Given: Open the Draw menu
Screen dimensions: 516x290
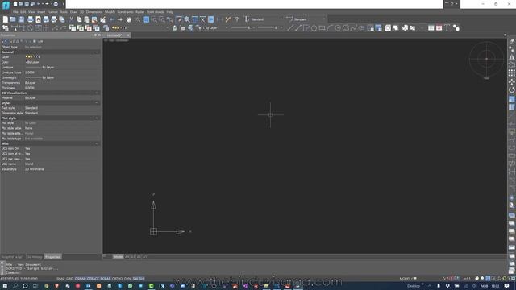Looking at the screenshot, I should click(x=73, y=12).
